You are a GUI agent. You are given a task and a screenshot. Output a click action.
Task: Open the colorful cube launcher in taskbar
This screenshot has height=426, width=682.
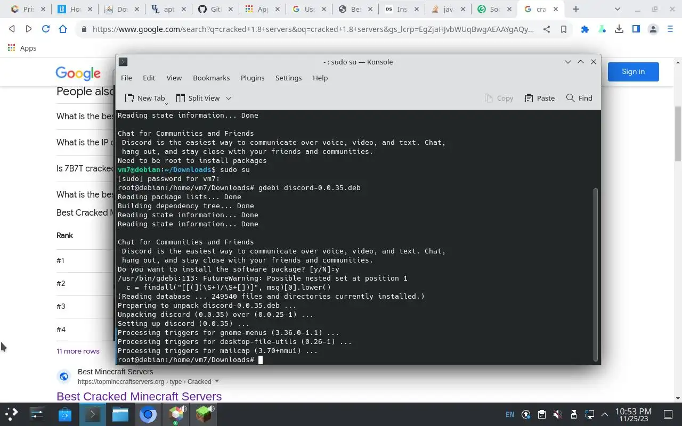[176, 414]
